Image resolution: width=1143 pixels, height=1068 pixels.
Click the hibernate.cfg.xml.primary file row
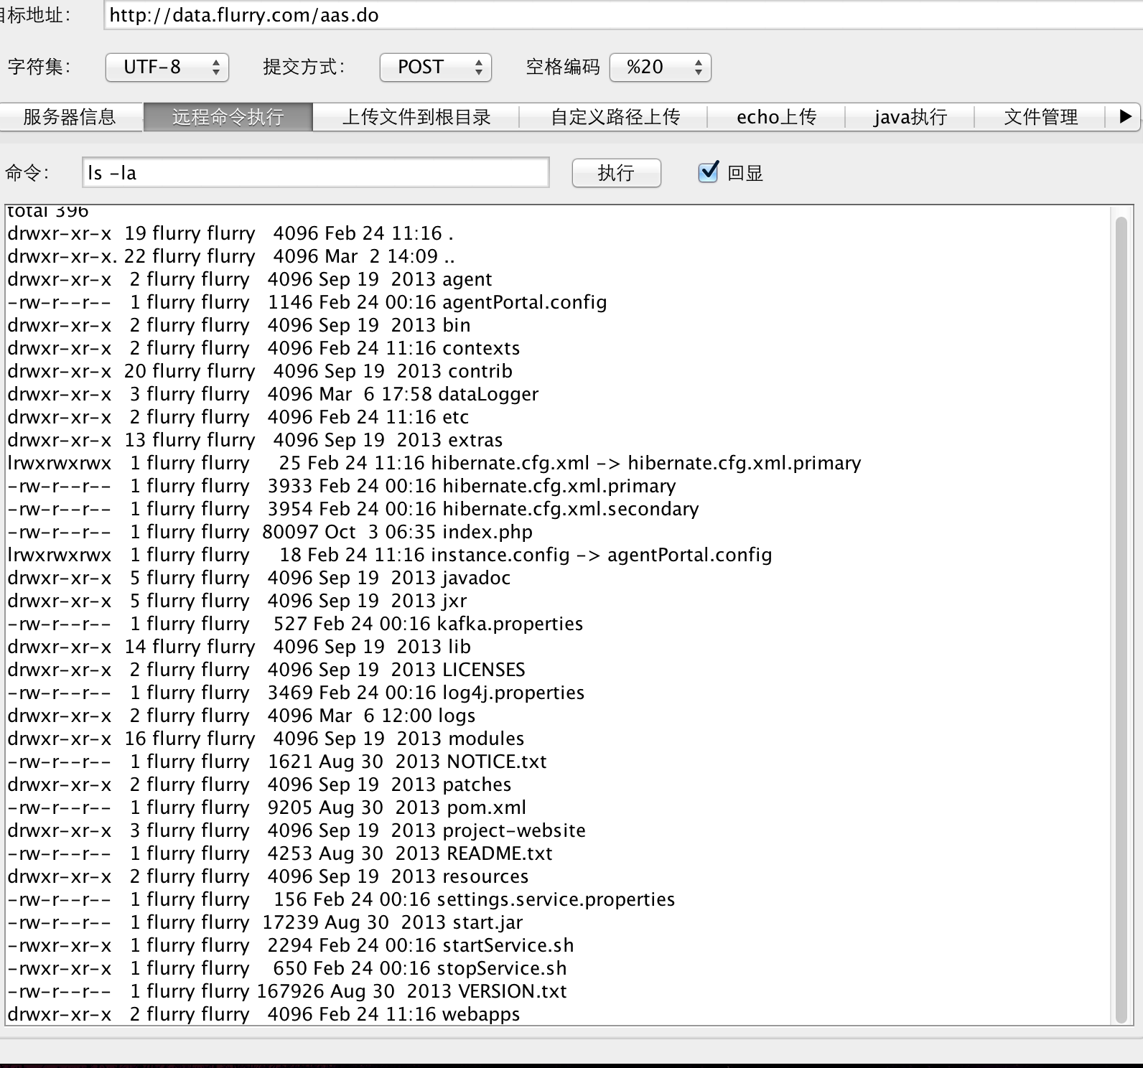tap(342, 486)
